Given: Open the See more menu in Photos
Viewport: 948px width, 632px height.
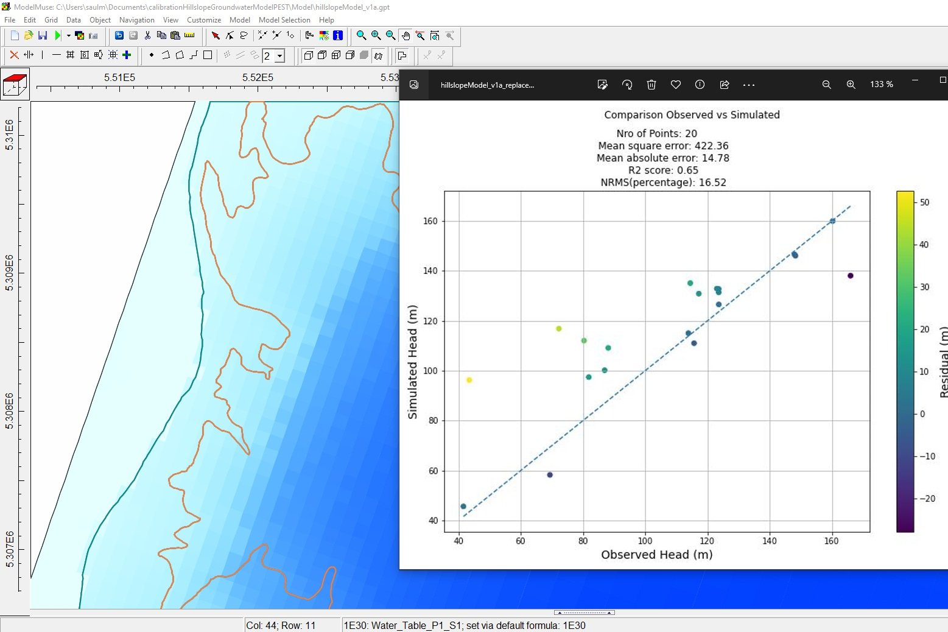Looking at the screenshot, I should (748, 85).
